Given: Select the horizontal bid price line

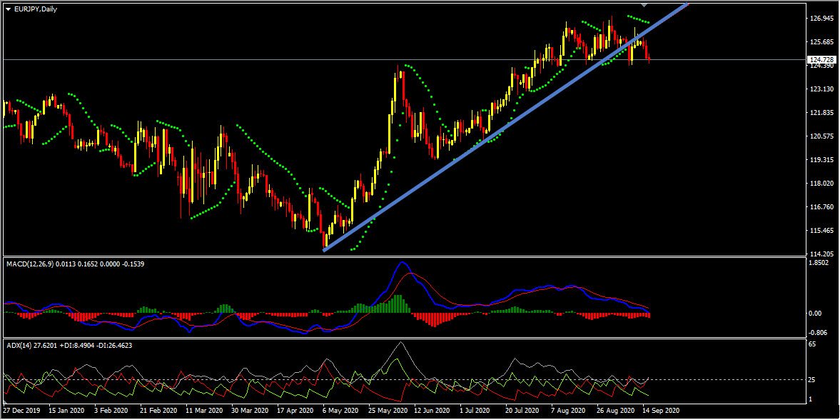Looking at the screenshot, I should [x=405, y=59].
